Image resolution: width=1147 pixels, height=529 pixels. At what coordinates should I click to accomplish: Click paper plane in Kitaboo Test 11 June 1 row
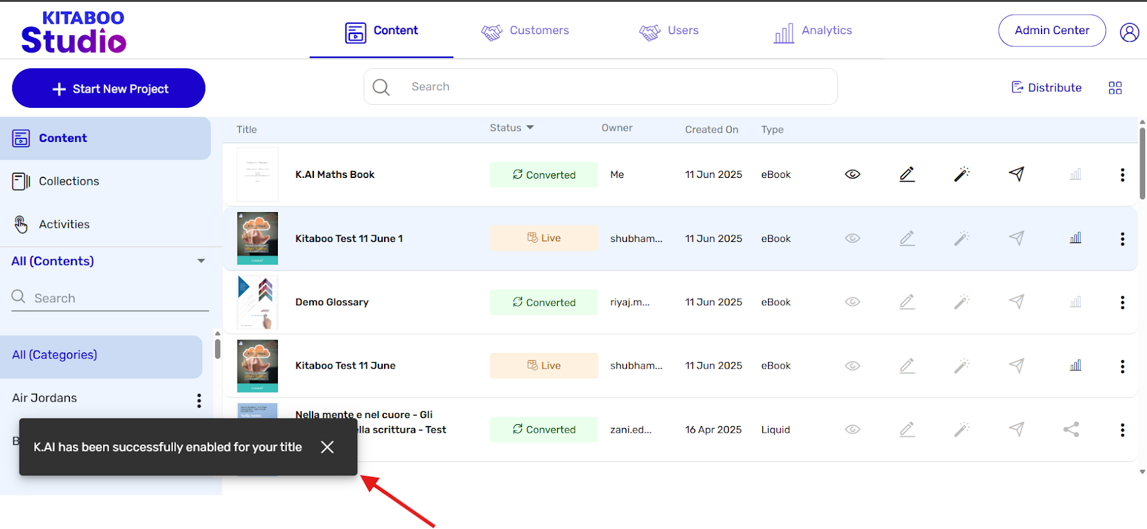1016,238
